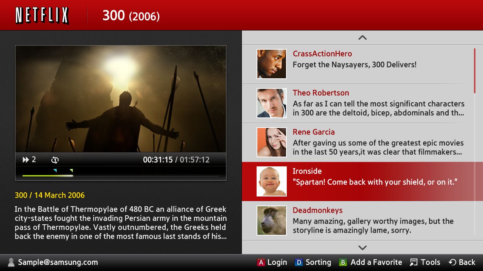Click the Sample@samsung.com account text

click(x=58, y=262)
